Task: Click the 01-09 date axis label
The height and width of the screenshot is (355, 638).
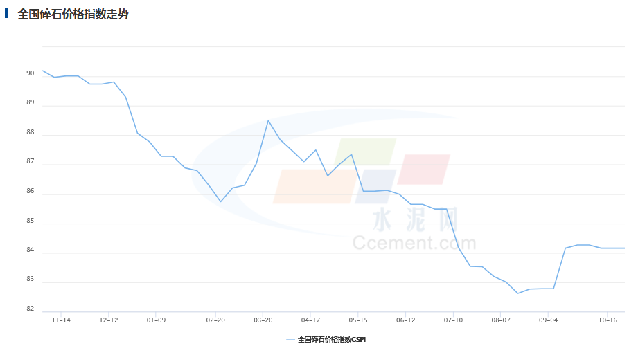Action: [156, 320]
